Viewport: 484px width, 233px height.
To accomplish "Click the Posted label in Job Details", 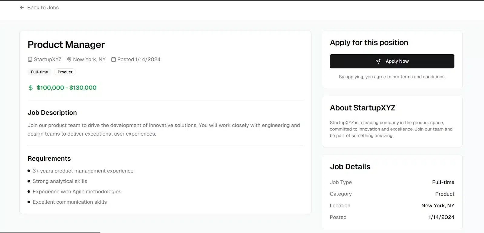I will coord(338,217).
